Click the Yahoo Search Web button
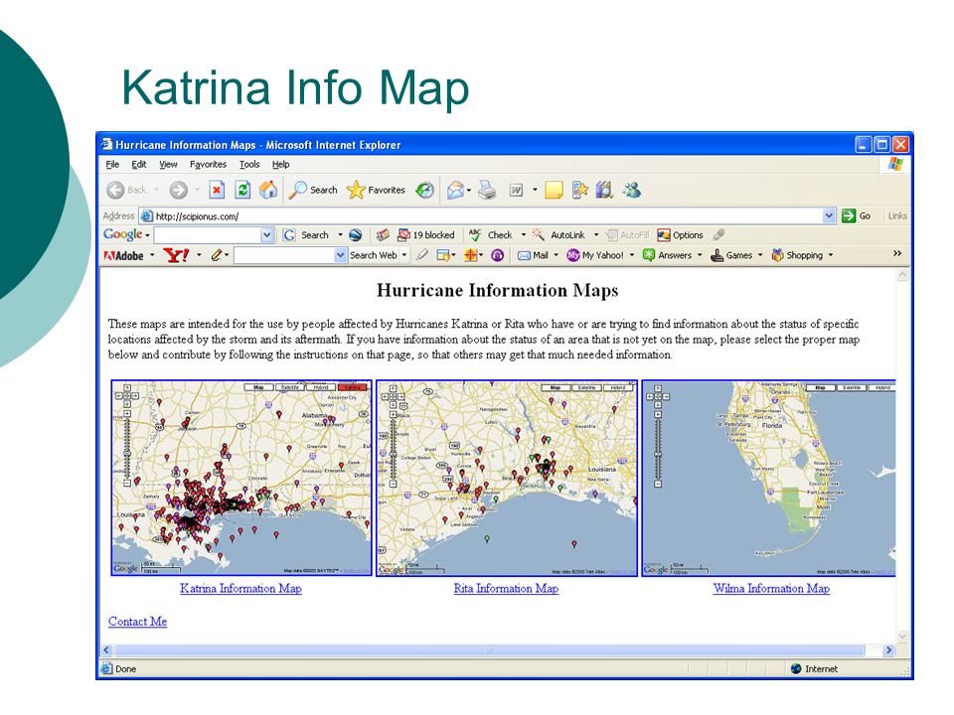954x715 pixels. coord(373,255)
